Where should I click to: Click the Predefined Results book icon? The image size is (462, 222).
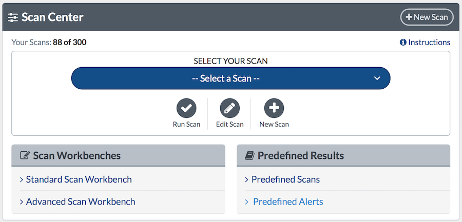click(249, 155)
